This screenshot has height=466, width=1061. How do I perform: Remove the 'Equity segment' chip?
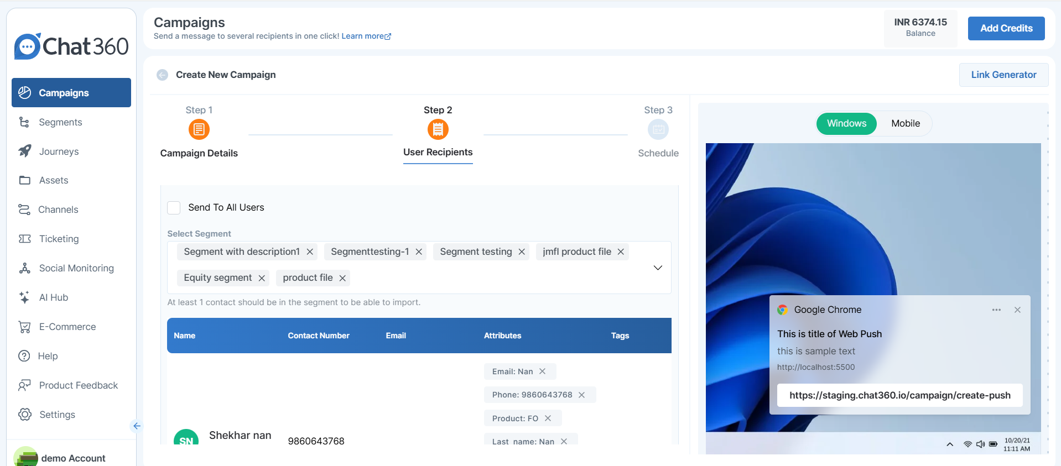pyautogui.click(x=262, y=278)
